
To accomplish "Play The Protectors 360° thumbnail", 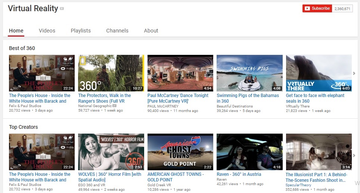I will 111,73.
